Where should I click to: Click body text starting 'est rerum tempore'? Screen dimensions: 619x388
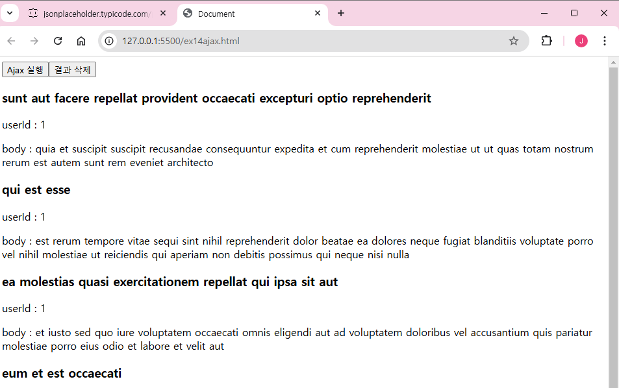point(297,248)
